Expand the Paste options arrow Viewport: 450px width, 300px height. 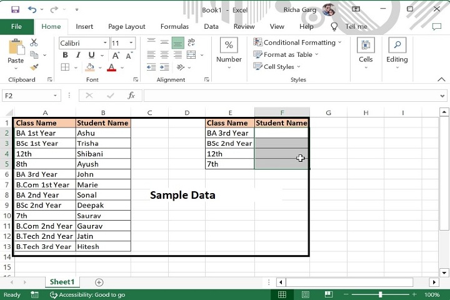tap(16, 68)
